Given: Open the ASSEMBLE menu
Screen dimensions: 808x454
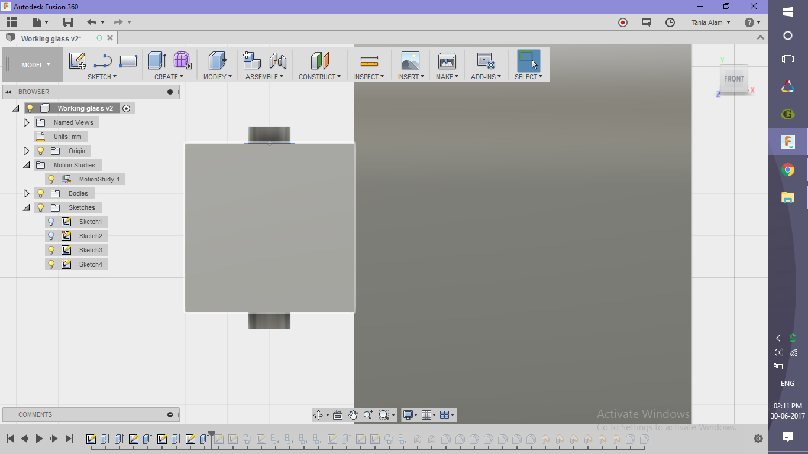Looking at the screenshot, I should click(264, 77).
